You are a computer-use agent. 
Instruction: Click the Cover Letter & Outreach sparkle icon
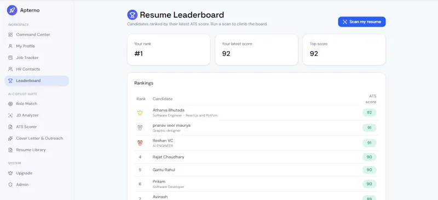click(10, 138)
